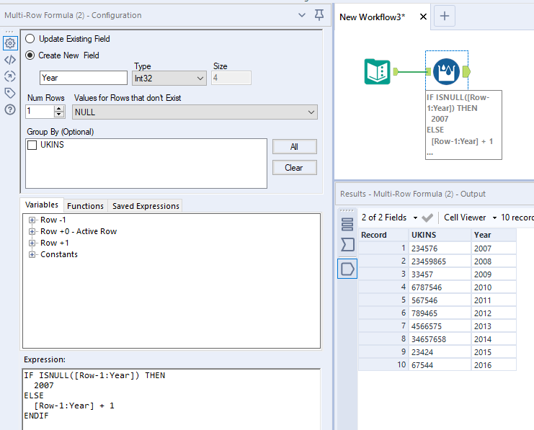Add a new workflow tab
This screenshot has width=534, height=430.
(x=445, y=16)
